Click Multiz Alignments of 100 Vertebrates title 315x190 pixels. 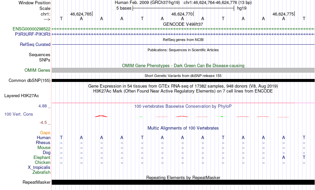pyautogui.click(x=183, y=128)
